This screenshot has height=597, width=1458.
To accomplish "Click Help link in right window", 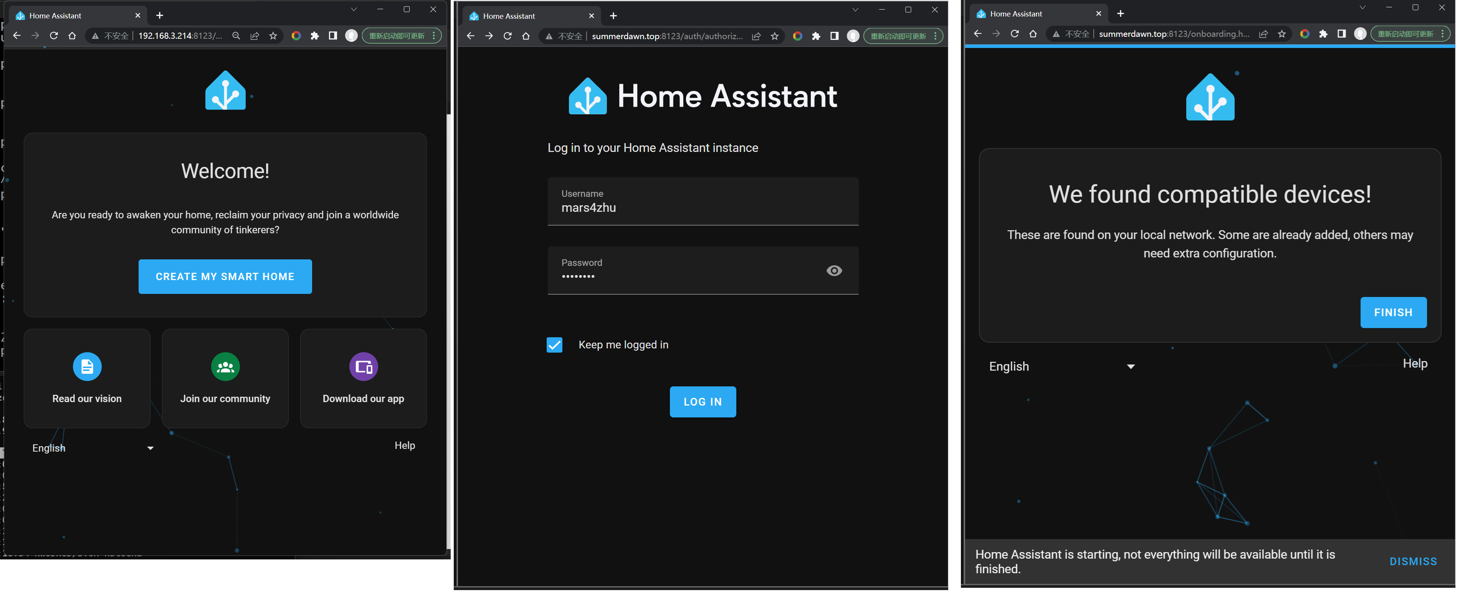I will click(1415, 363).
